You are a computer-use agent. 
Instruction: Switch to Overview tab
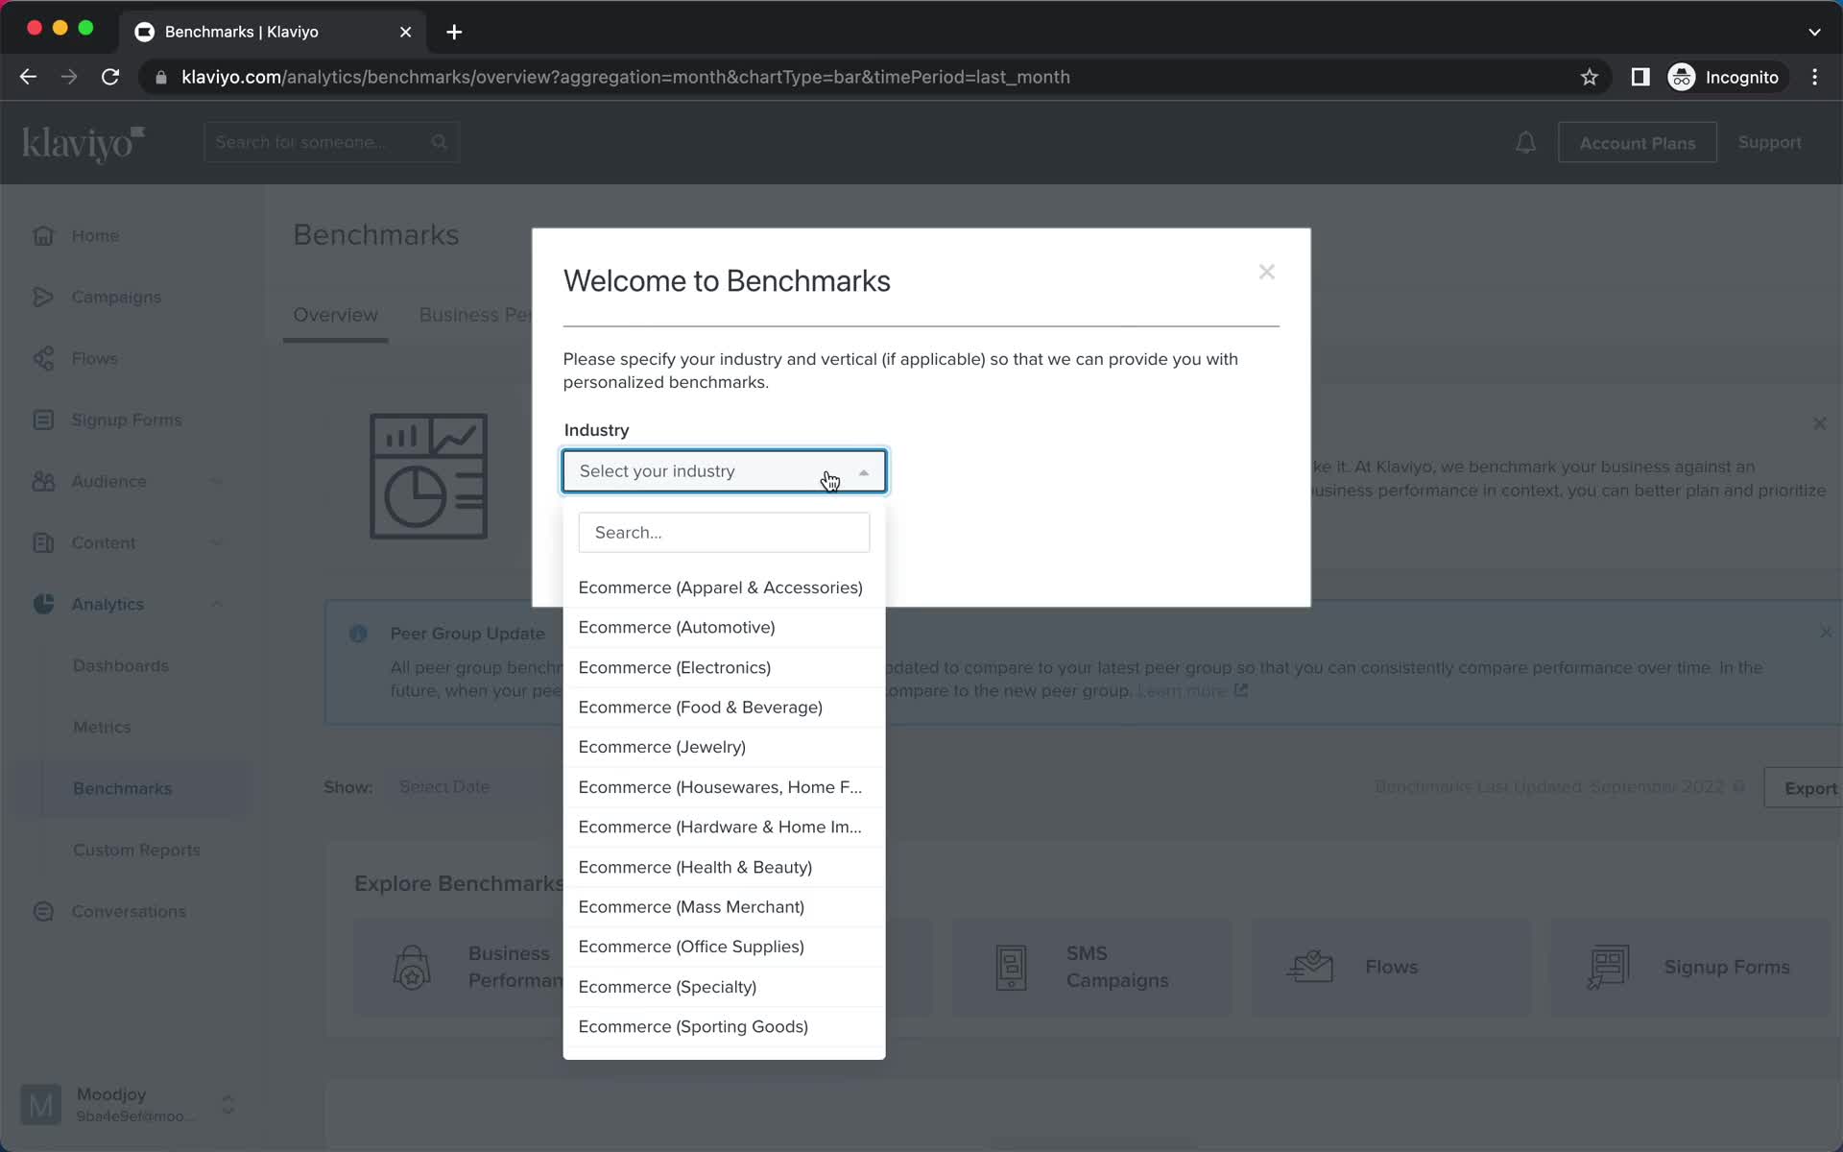(x=334, y=315)
